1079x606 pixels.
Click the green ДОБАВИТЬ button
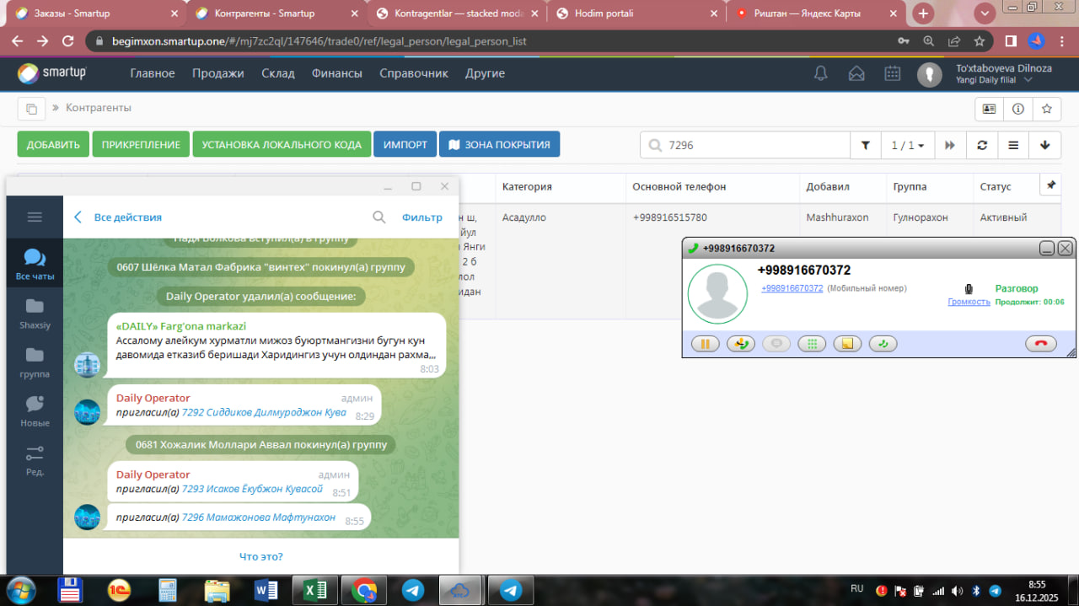[x=53, y=145]
